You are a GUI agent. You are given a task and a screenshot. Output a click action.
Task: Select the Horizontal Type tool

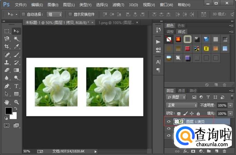16,86
